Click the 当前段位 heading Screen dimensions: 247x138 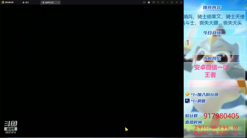point(212,58)
